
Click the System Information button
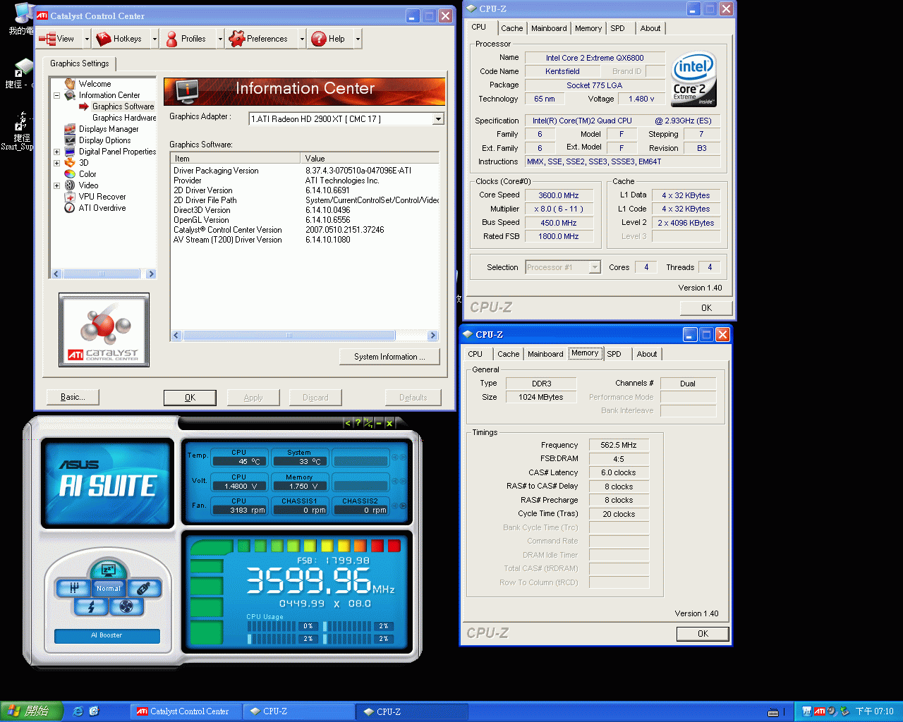pos(389,357)
